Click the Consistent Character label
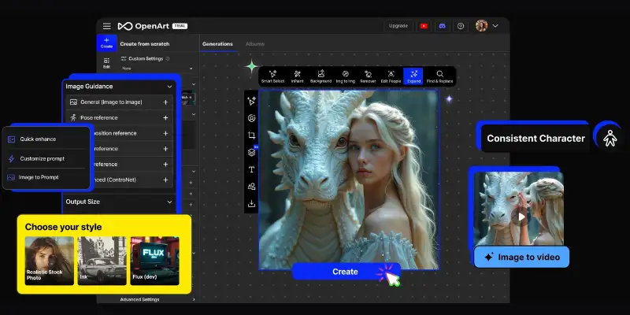 pos(535,139)
